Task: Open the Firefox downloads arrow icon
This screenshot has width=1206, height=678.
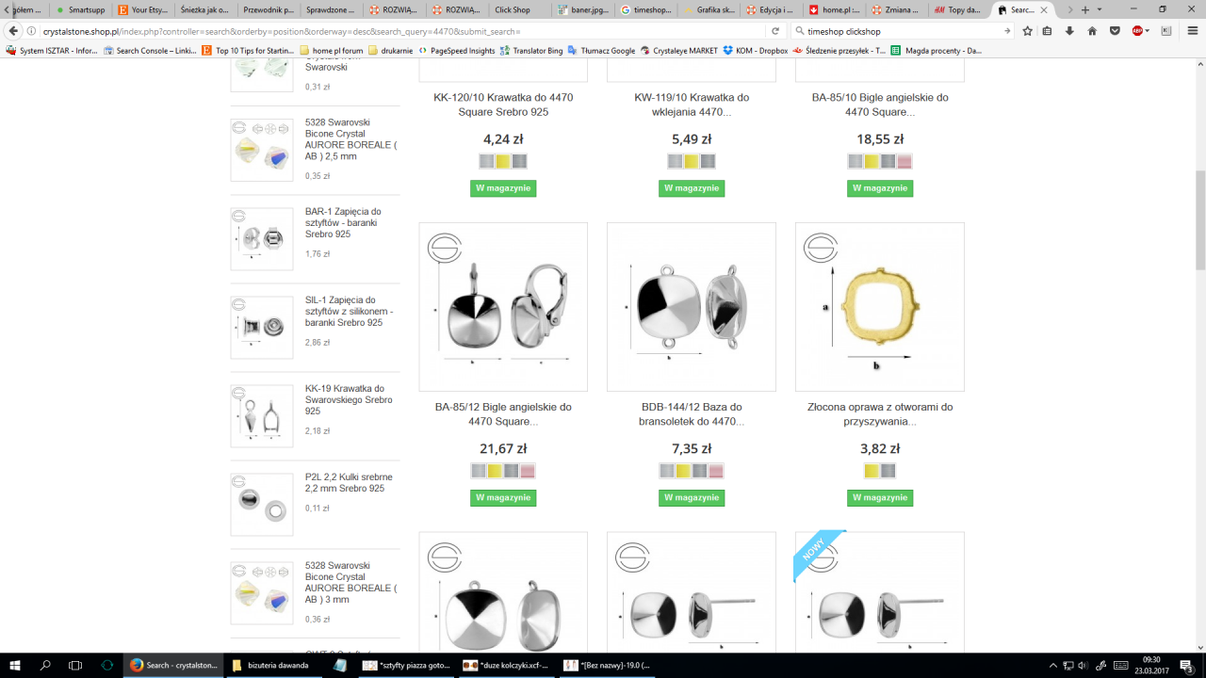Action: pyautogui.click(x=1069, y=31)
